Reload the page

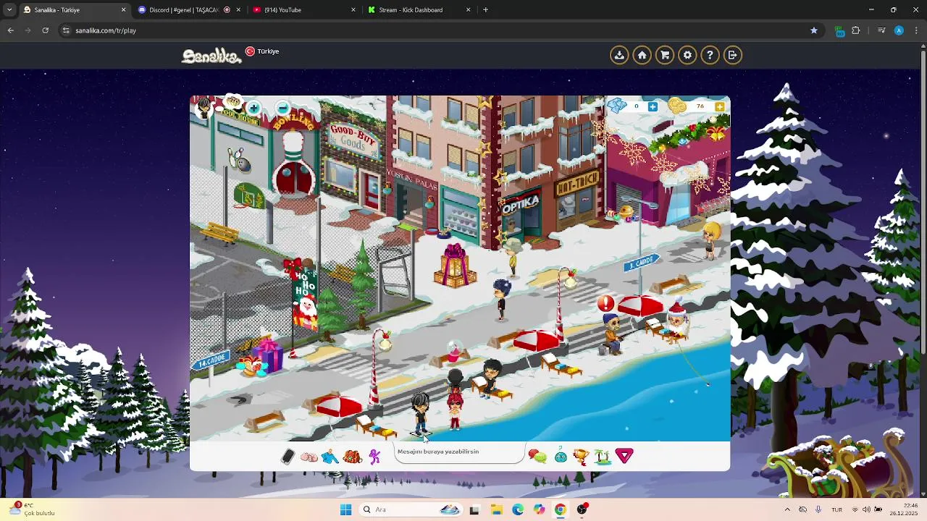(45, 30)
